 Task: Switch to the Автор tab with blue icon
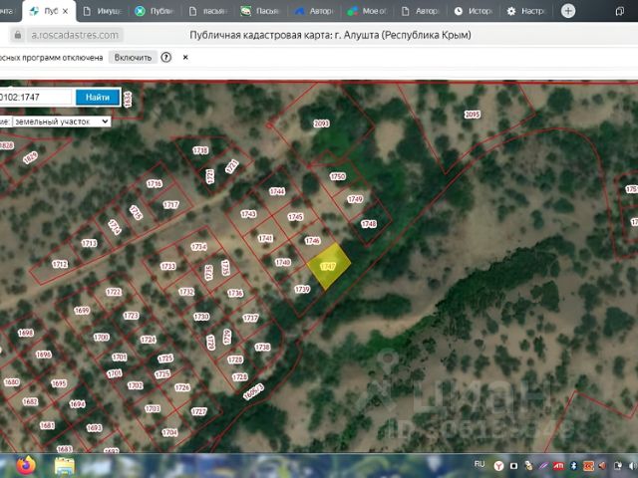[x=314, y=11]
